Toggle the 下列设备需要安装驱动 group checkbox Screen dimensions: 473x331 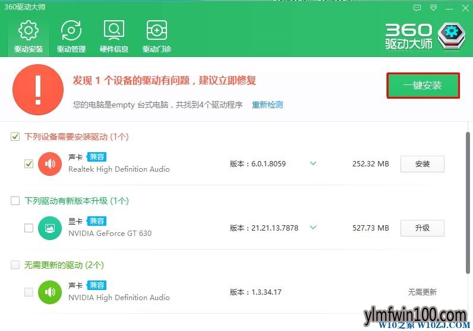[x=15, y=137]
